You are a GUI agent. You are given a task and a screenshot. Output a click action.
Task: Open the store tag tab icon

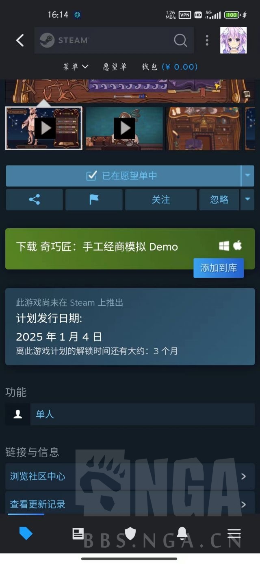click(26, 533)
